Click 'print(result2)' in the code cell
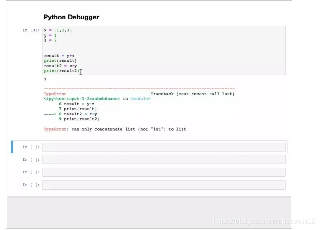Image resolution: width=320 pixels, height=230 pixels. pos(62,71)
